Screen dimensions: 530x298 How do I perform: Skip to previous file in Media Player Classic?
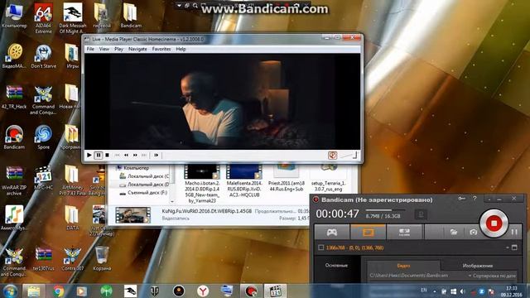coord(117,155)
